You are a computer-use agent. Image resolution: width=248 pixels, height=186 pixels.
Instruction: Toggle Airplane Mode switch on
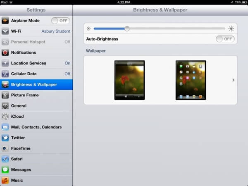(61, 21)
